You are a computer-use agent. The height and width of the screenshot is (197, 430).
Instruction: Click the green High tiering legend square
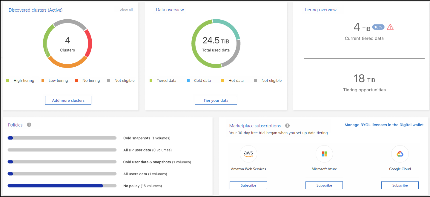[x=8, y=80]
